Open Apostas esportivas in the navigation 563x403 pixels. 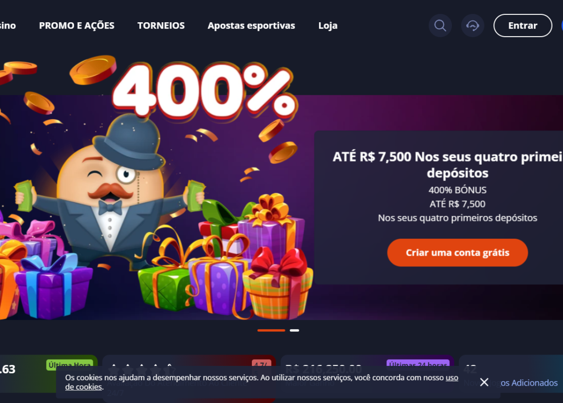[251, 26]
